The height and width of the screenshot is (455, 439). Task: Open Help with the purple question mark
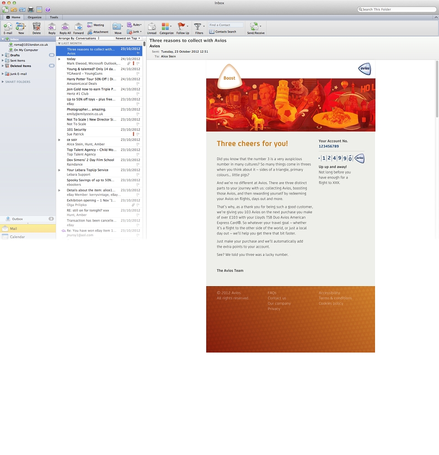coord(48,10)
